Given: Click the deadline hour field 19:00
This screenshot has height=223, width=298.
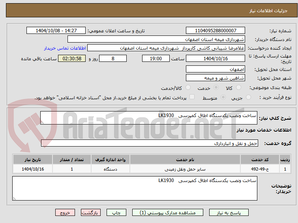Looking at the screenshot, I should point(156,58).
